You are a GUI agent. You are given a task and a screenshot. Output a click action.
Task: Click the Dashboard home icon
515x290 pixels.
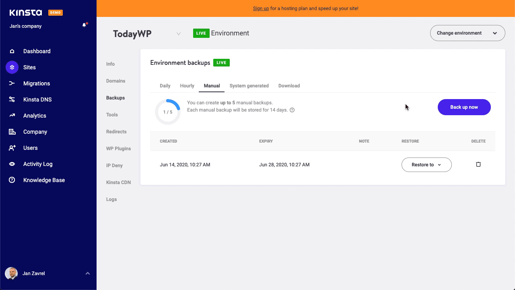pyautogui.click(x=12, y=51)
